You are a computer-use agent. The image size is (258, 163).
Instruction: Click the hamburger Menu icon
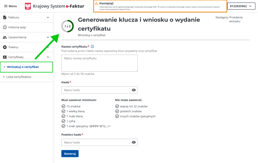pos(6,6)
